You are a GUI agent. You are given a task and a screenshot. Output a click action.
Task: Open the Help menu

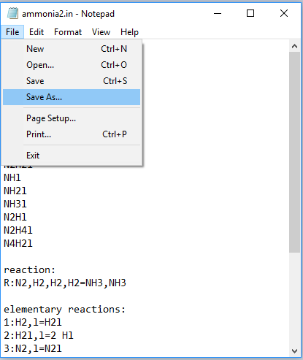pyautogui.click(x=129, y=32)
